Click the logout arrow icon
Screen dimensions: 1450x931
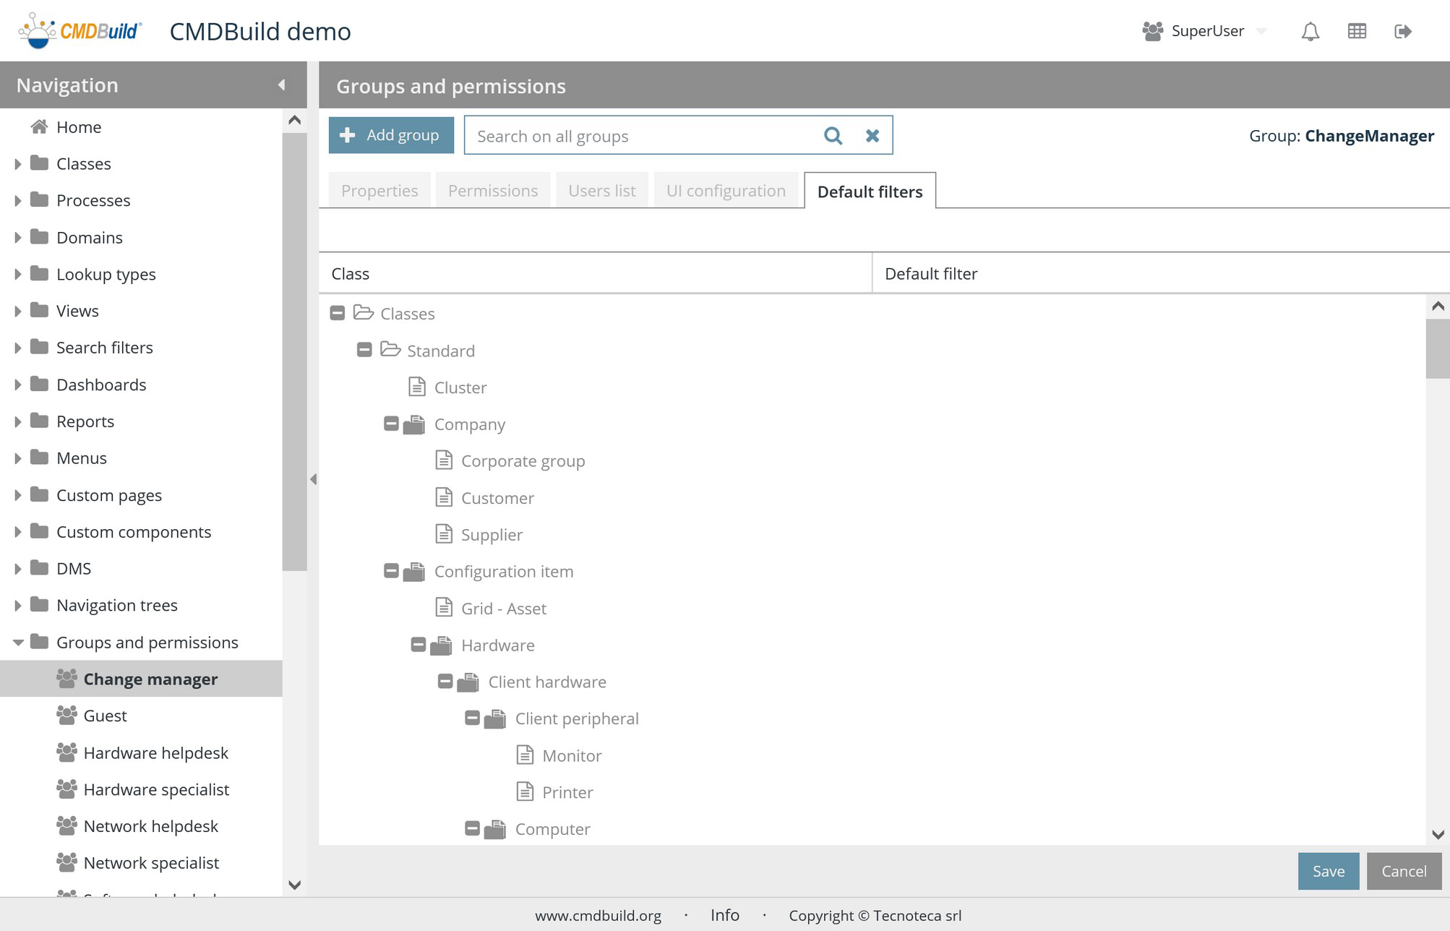[1402, 31]
